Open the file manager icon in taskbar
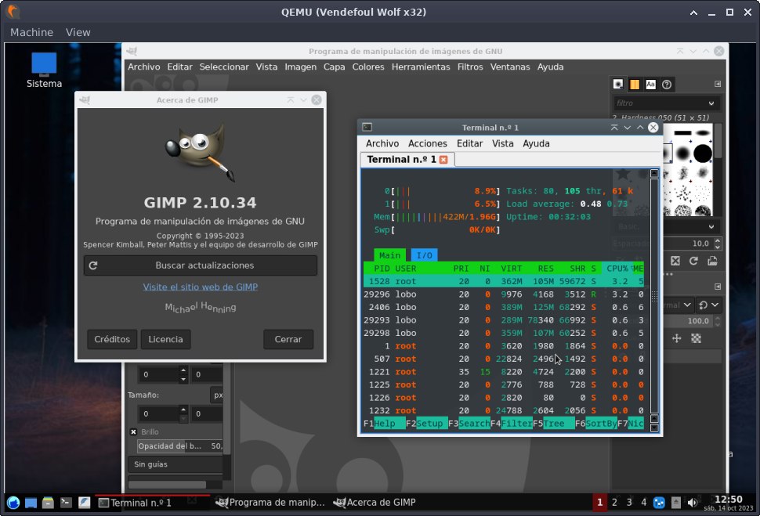760x516 pixels. pyautogui.click(x=48, y=503)
